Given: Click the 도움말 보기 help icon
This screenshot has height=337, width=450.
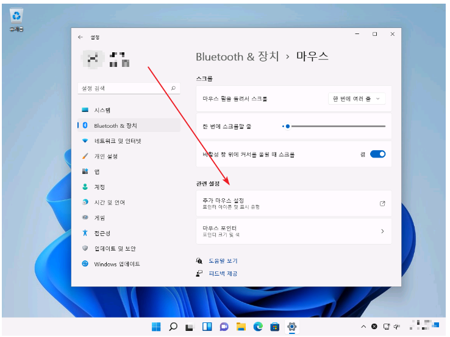Looking at the screenshot, I should 199,261.
